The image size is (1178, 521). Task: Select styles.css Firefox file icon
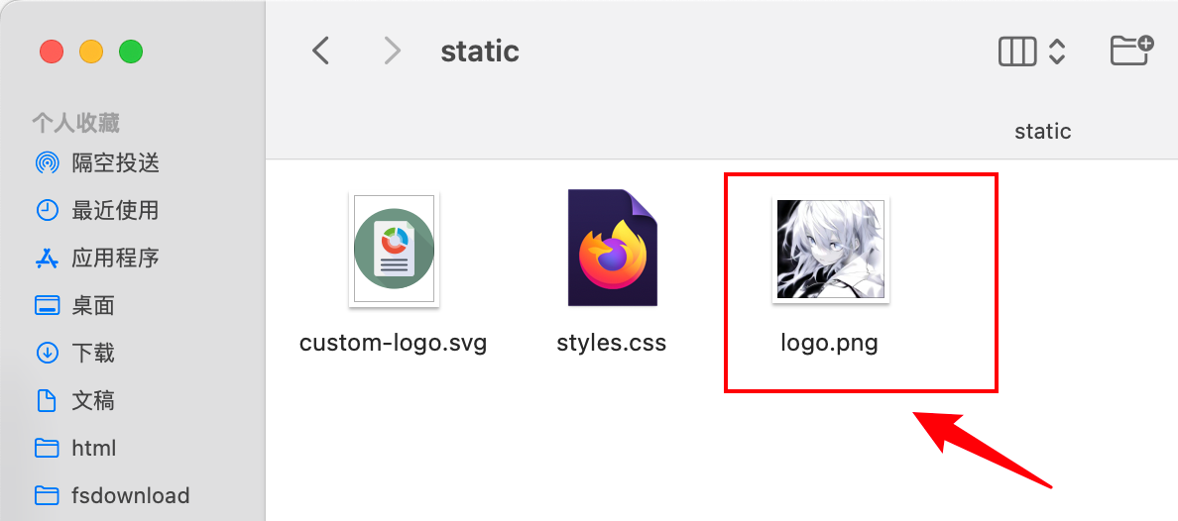612,248
